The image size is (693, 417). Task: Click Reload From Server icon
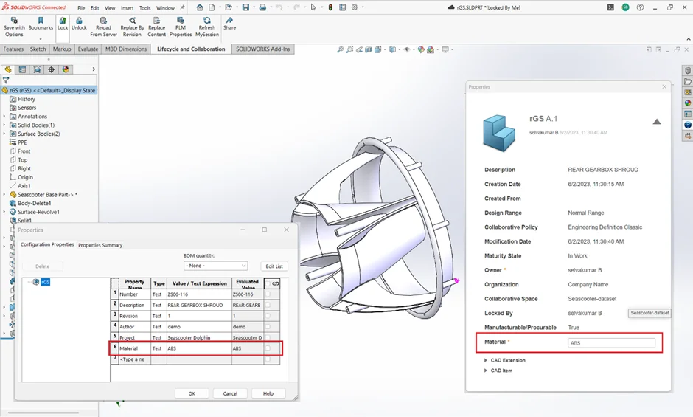103,21
